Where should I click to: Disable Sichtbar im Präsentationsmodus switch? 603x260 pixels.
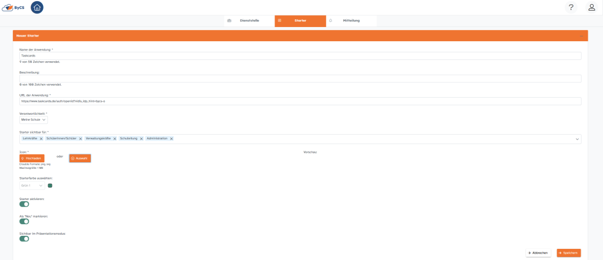pyautogui.click(x=24, y=239)
